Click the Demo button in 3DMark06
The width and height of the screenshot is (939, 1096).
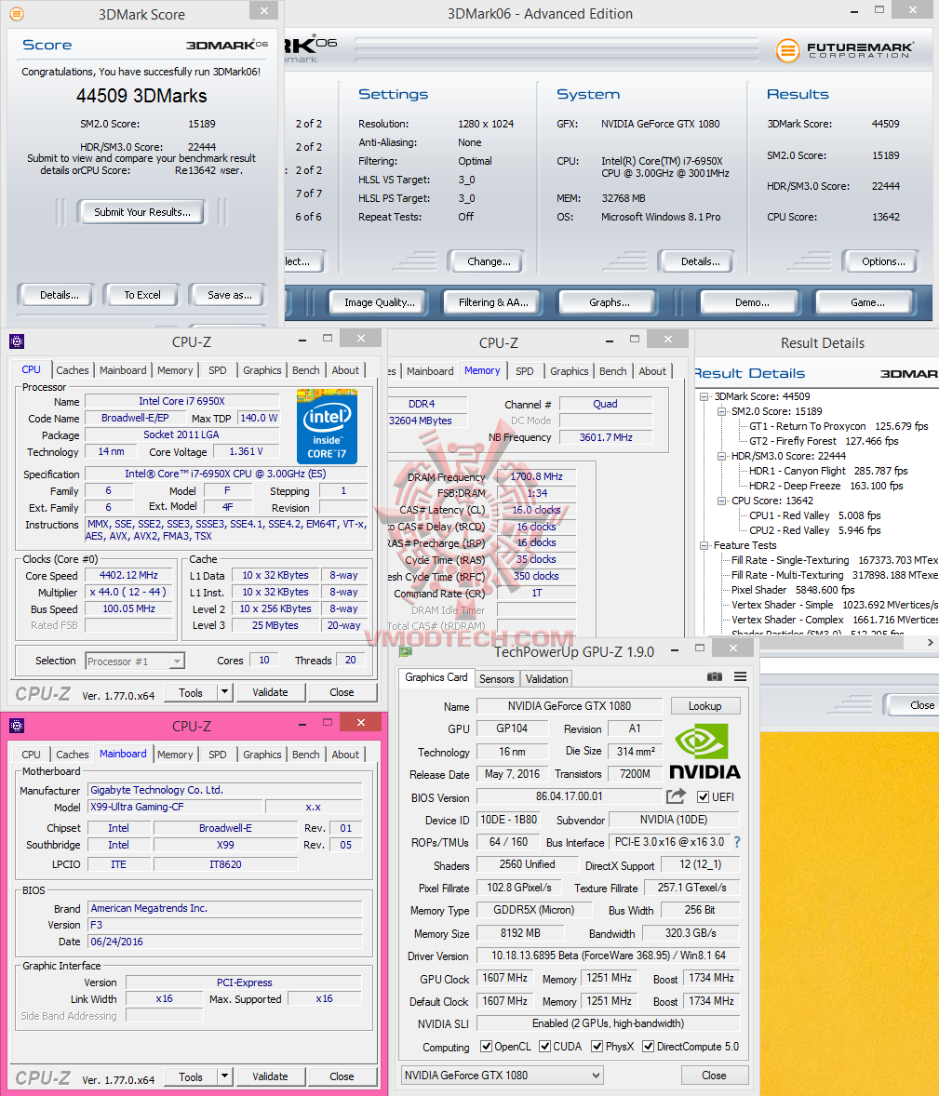tap(752, 302)
